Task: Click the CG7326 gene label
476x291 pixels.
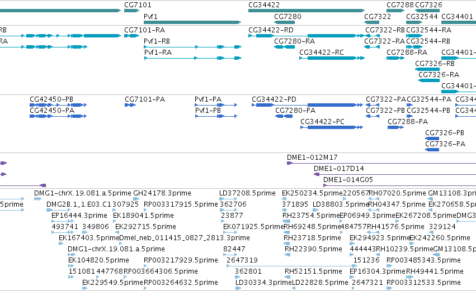Action: click(428, 5)
